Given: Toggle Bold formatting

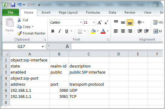Looking at the screenshot, I should [53, 31].
